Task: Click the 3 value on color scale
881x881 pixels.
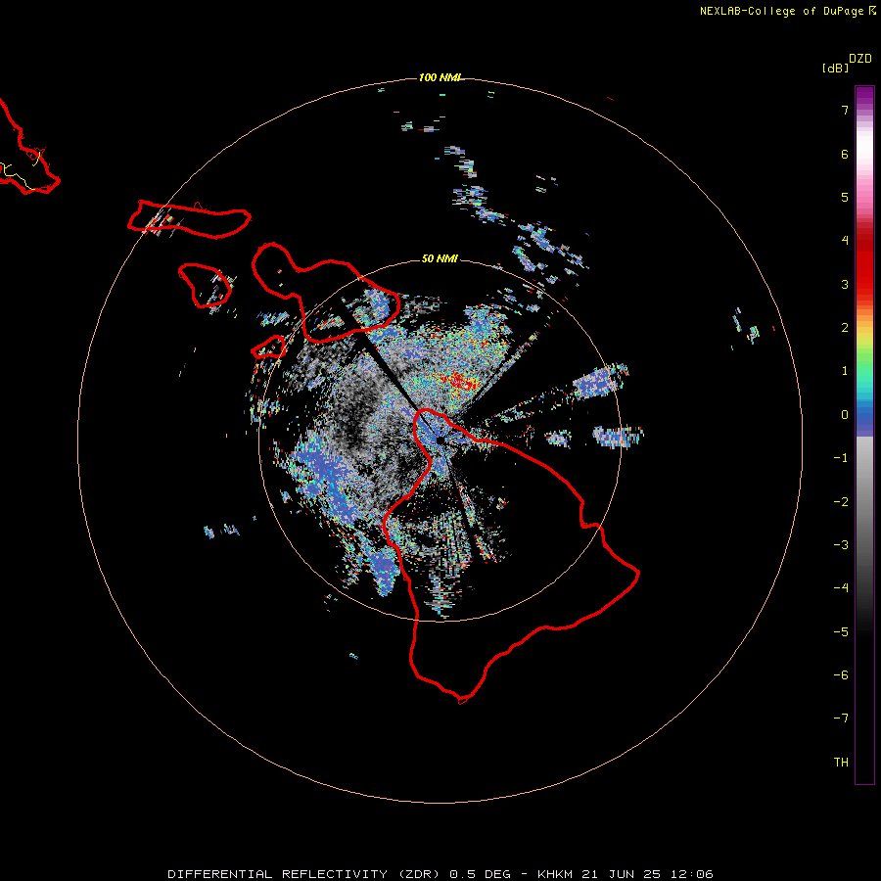Action: coord(845,284)
